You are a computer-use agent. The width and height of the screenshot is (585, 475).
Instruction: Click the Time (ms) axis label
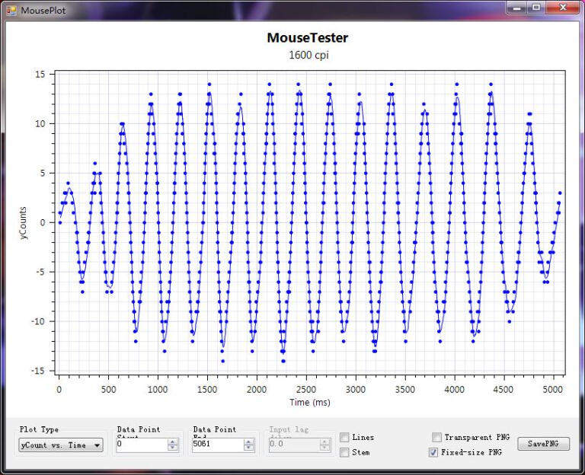(310, 402)
